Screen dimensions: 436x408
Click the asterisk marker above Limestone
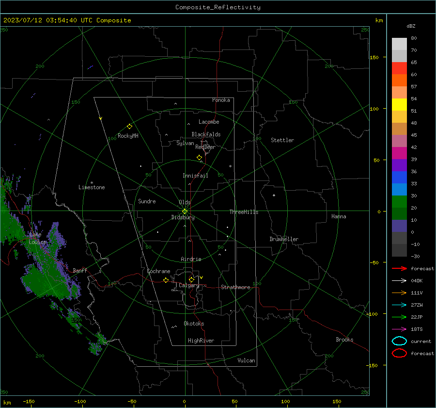pos(92,183)
